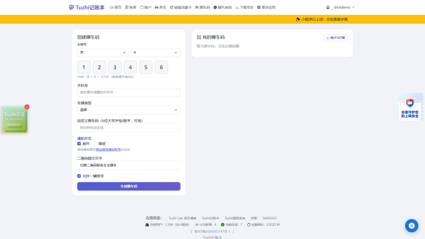Click the green 当前在线 status dot
The image size is (425, 239).
[222, 225]
